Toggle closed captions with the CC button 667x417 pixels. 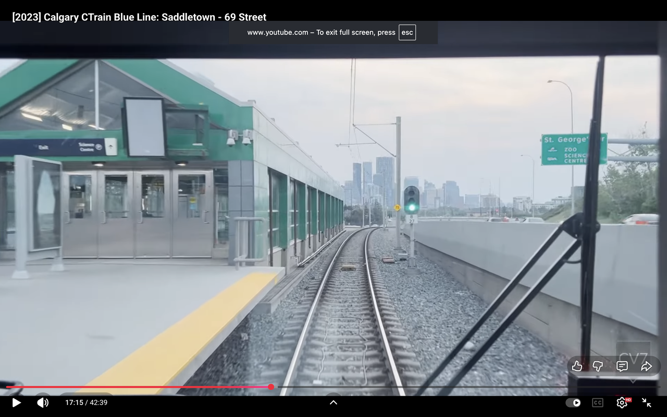[x=597, y=402]
